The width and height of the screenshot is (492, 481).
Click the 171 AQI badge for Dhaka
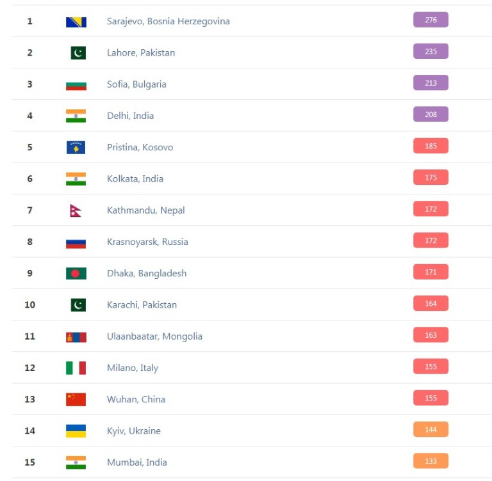tap(430, 272)
